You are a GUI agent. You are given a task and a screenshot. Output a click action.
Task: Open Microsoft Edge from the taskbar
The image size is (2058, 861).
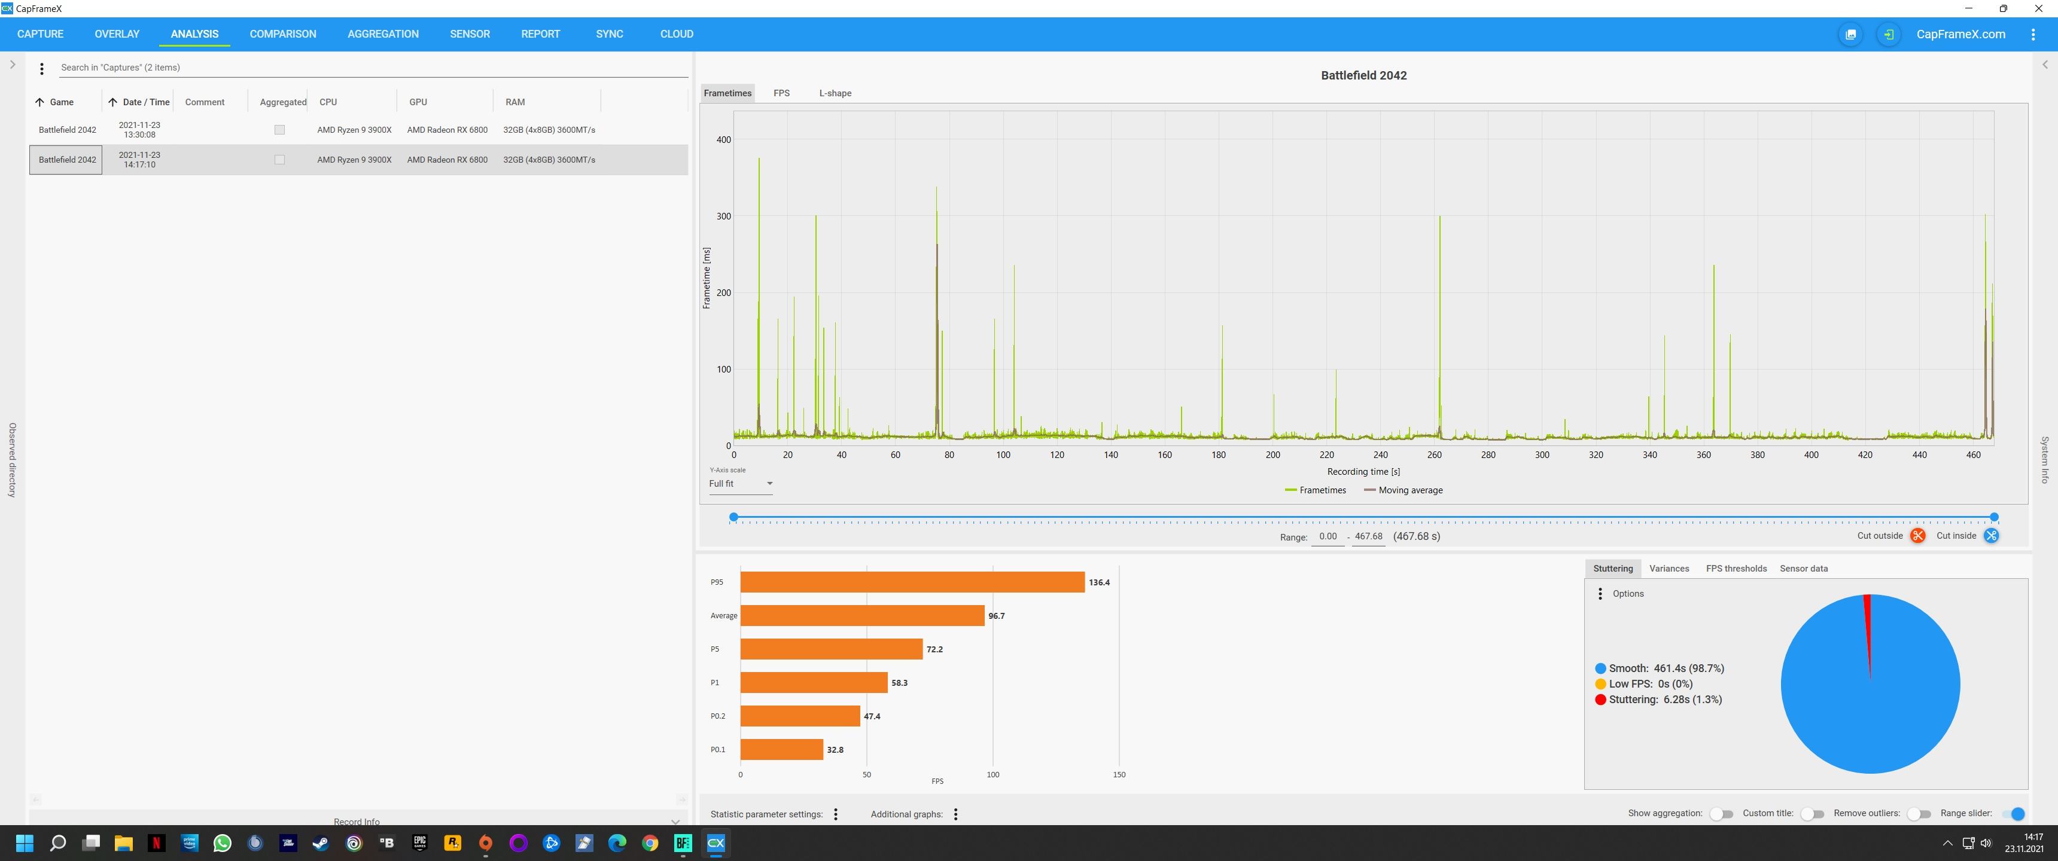(x=617, y=842)
